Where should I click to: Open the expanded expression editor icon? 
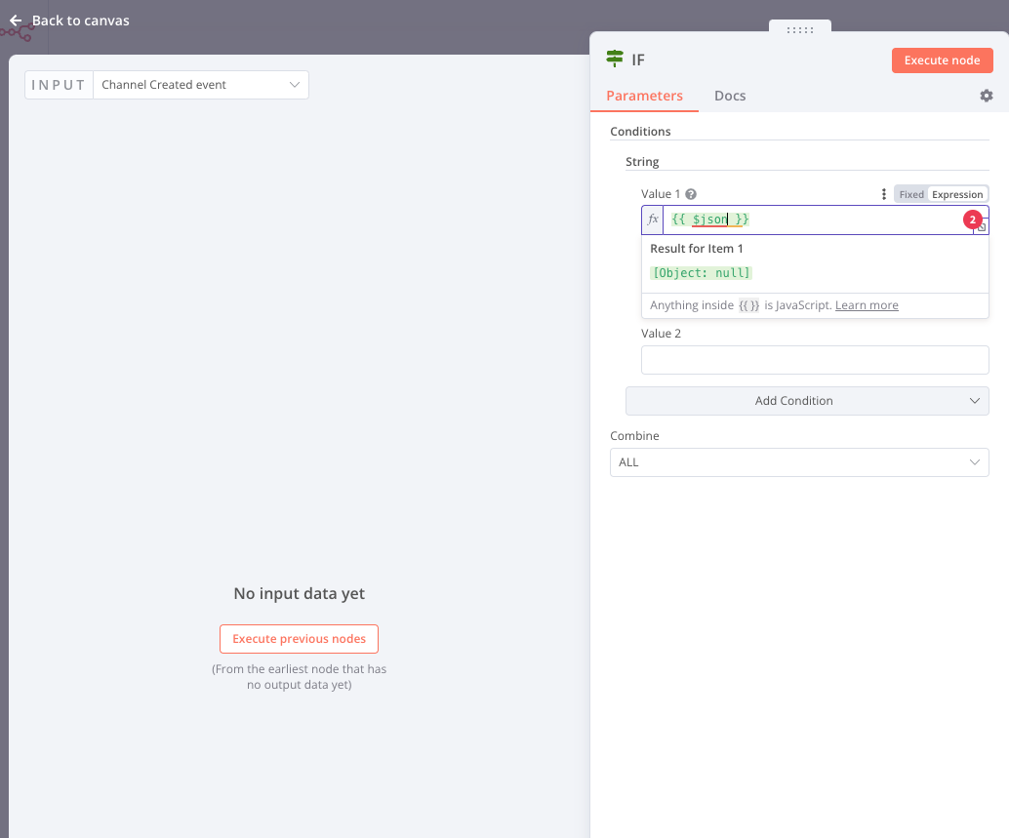[x=983, y=227]
